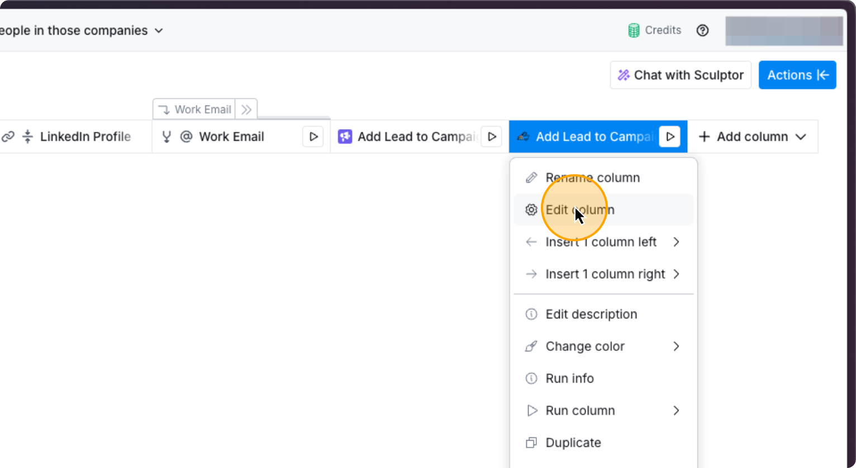Click the run play icon on Work Email column
The image size is (856, 468).
313,136
